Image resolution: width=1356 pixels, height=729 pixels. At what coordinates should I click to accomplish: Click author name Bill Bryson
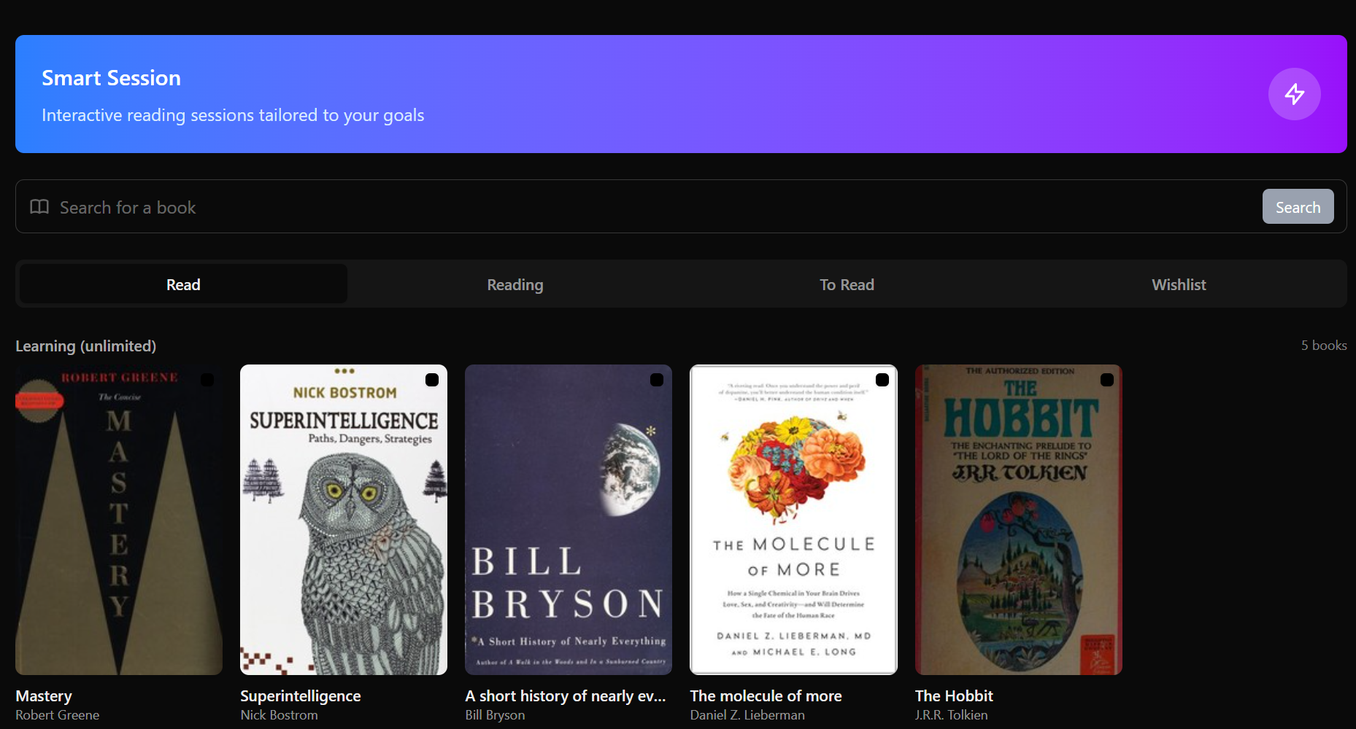point(495,715)
